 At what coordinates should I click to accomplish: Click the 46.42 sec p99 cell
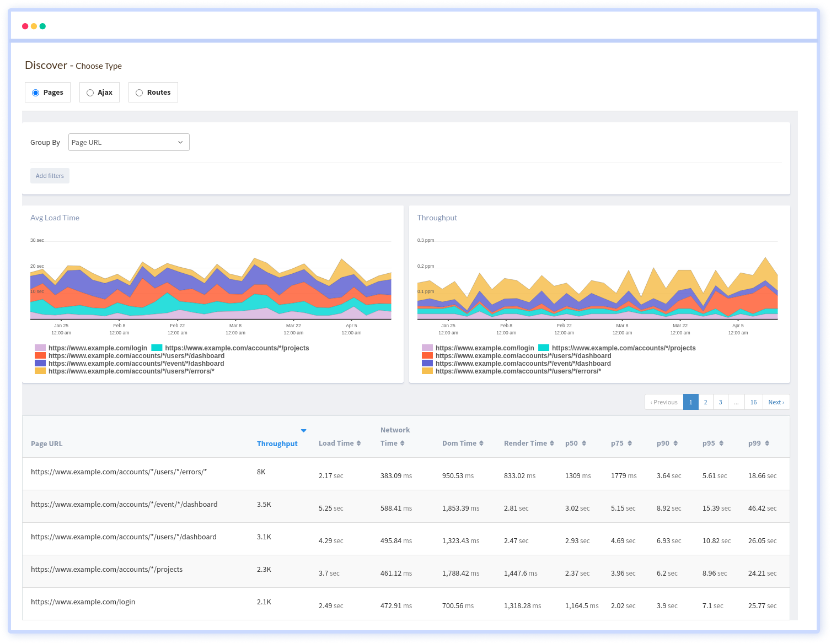point(762,508)
